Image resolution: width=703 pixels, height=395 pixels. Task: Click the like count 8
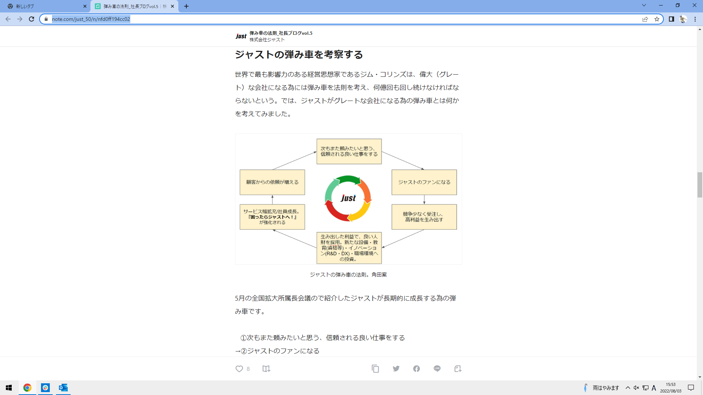click(248, 369)
